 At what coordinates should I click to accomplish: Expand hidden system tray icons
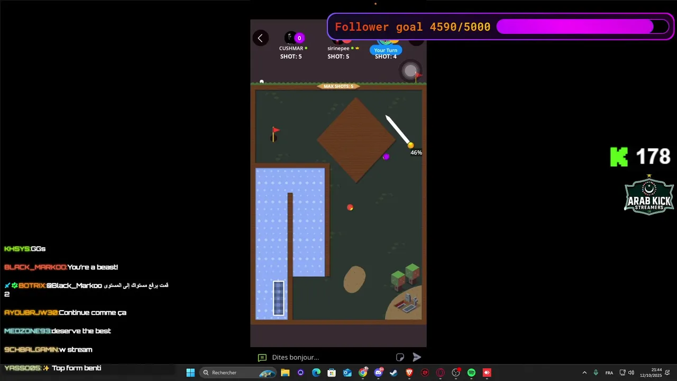pos(584,373)
